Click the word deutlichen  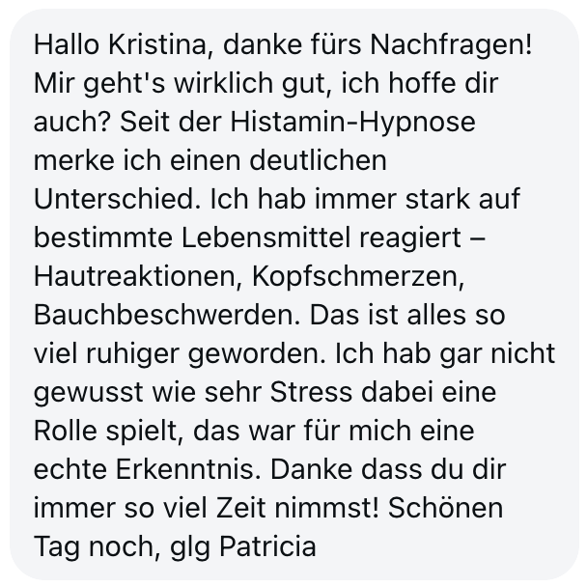point(318,160)
